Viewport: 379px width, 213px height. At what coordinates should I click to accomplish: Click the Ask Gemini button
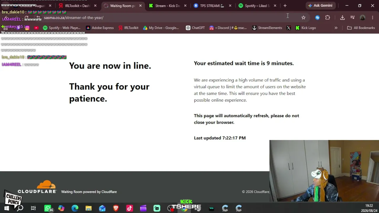pos(320,6)
